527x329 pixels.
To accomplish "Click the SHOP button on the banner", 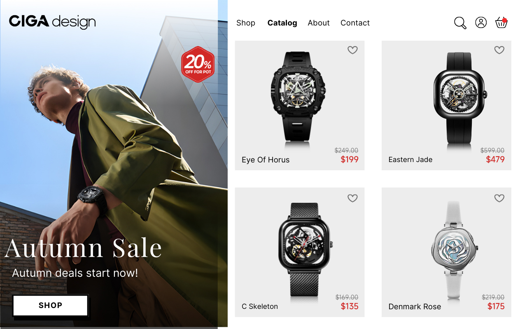I will point(50,306).
